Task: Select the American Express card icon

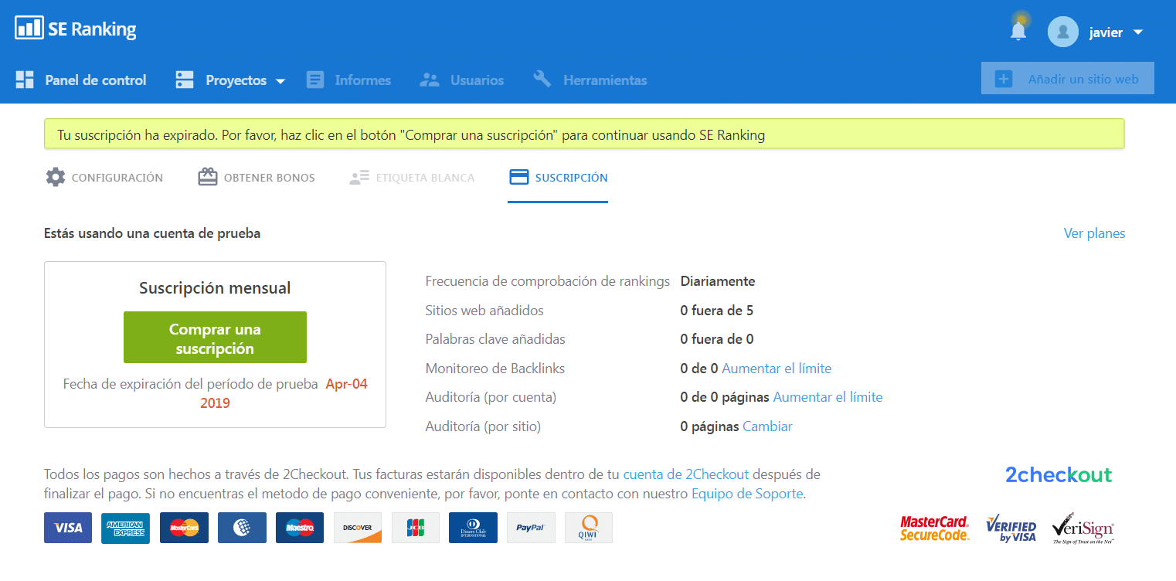Action: (x=125, y=527)
